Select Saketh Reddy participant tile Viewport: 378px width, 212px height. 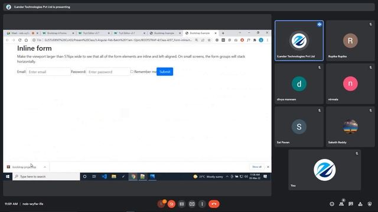(350, 127)
